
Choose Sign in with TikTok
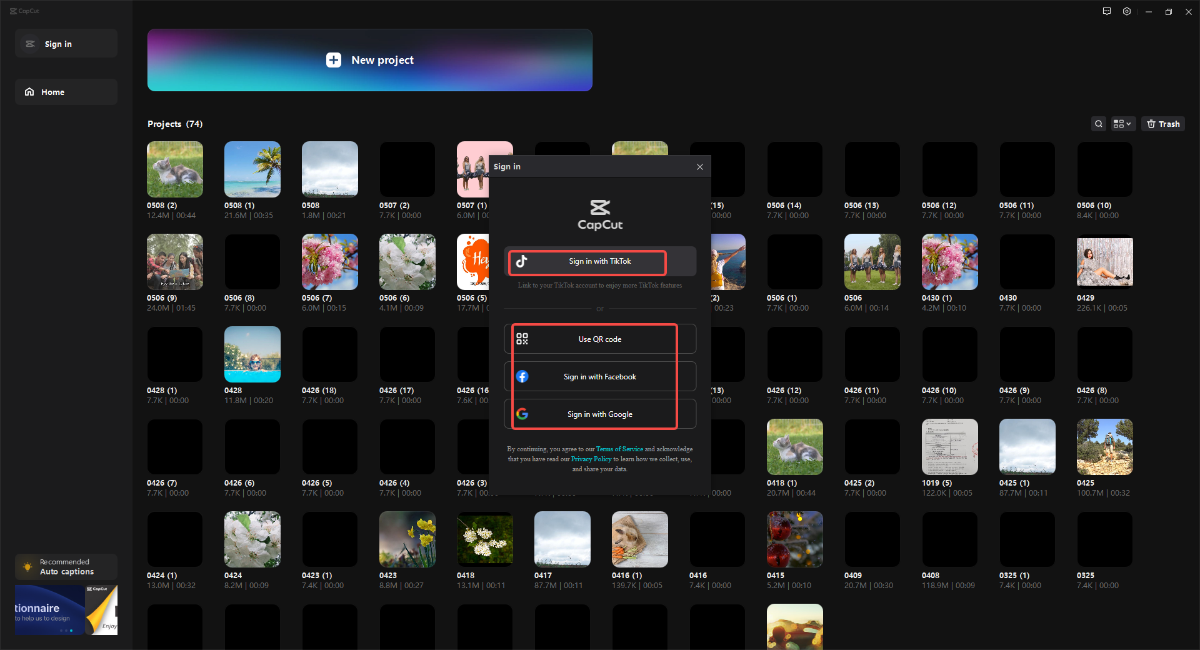[600, 261]
